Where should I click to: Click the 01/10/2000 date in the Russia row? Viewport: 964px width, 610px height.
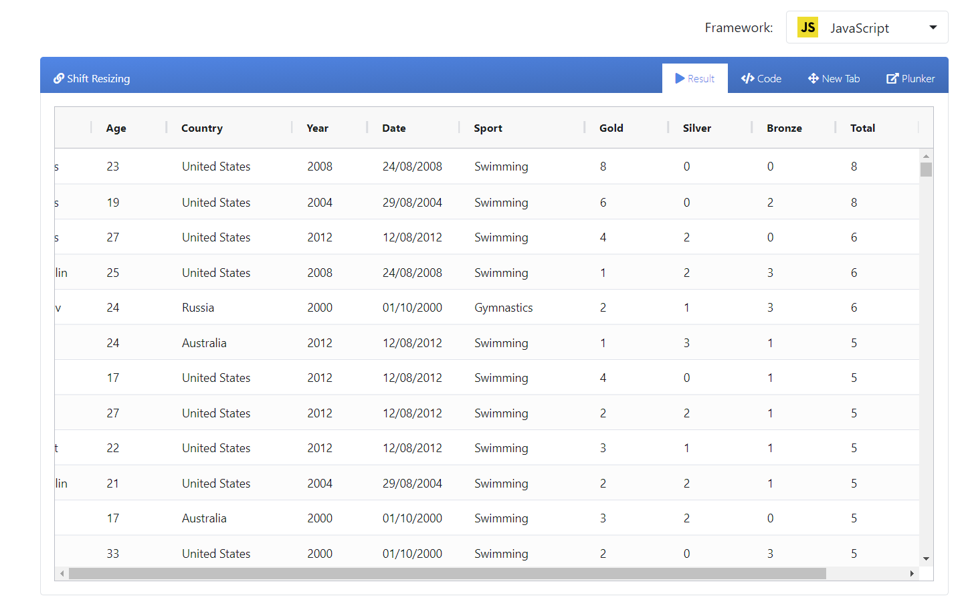pyautogui.click(x=412, y=308)
